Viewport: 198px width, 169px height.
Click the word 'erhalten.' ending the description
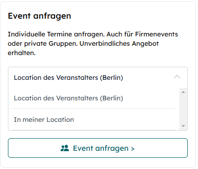21,53
